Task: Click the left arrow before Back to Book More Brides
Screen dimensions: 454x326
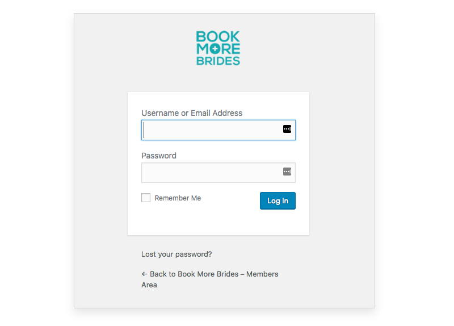Action: pyautogui.click(x=145, y=274)
